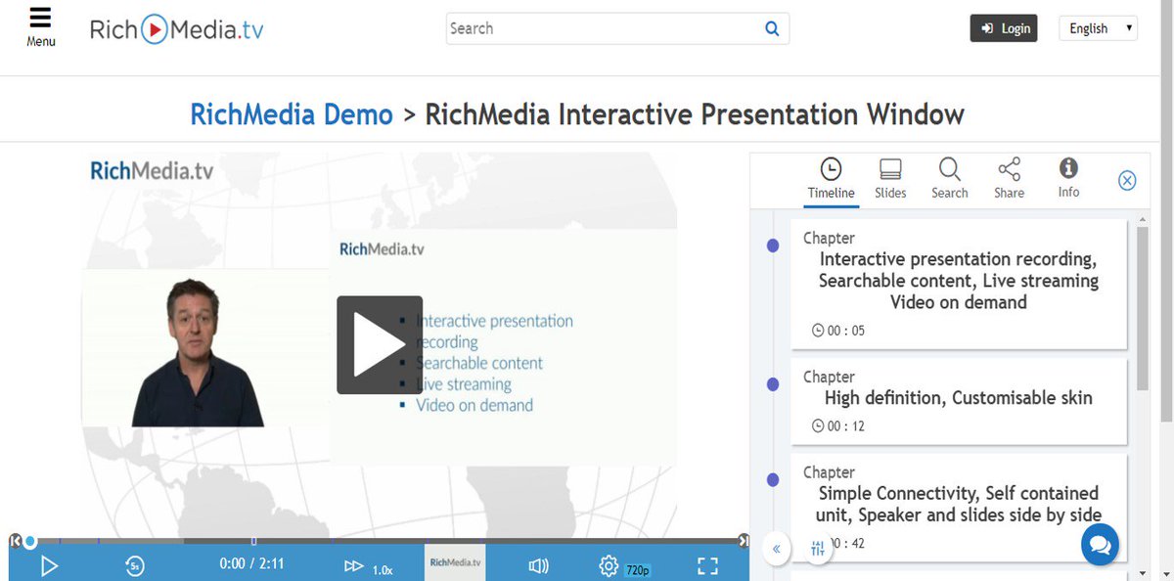Click the RichMedia.tv logo watermark in the player

point(454,562)
